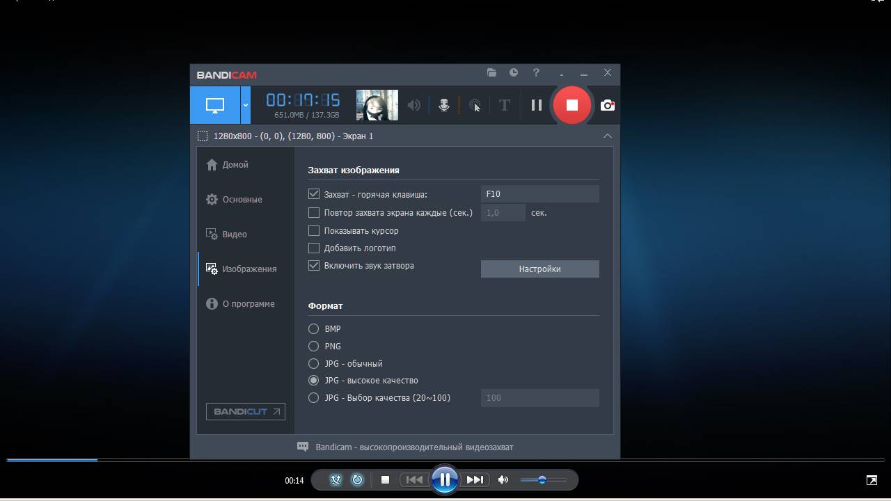Click the media player seek progress bar
Viewport: 891px width, 501px height.
click(x=445, y=460)
